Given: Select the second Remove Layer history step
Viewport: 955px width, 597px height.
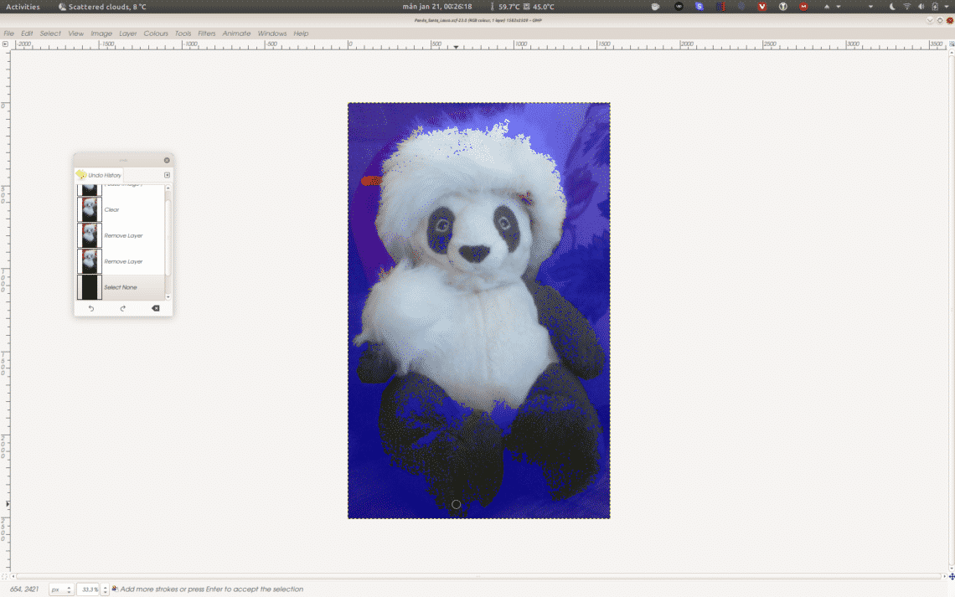Looking at the screenshot, I should (x=121, y=262).
